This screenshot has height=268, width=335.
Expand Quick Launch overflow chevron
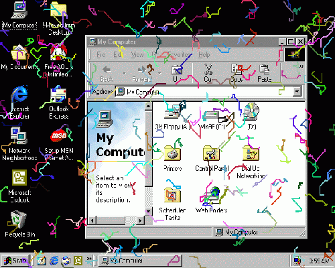[x=89, y=259]
